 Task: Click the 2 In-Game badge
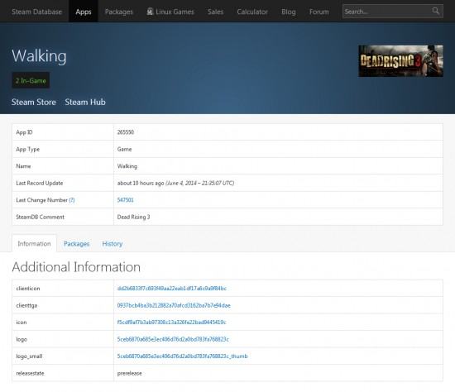click(31, 80)
